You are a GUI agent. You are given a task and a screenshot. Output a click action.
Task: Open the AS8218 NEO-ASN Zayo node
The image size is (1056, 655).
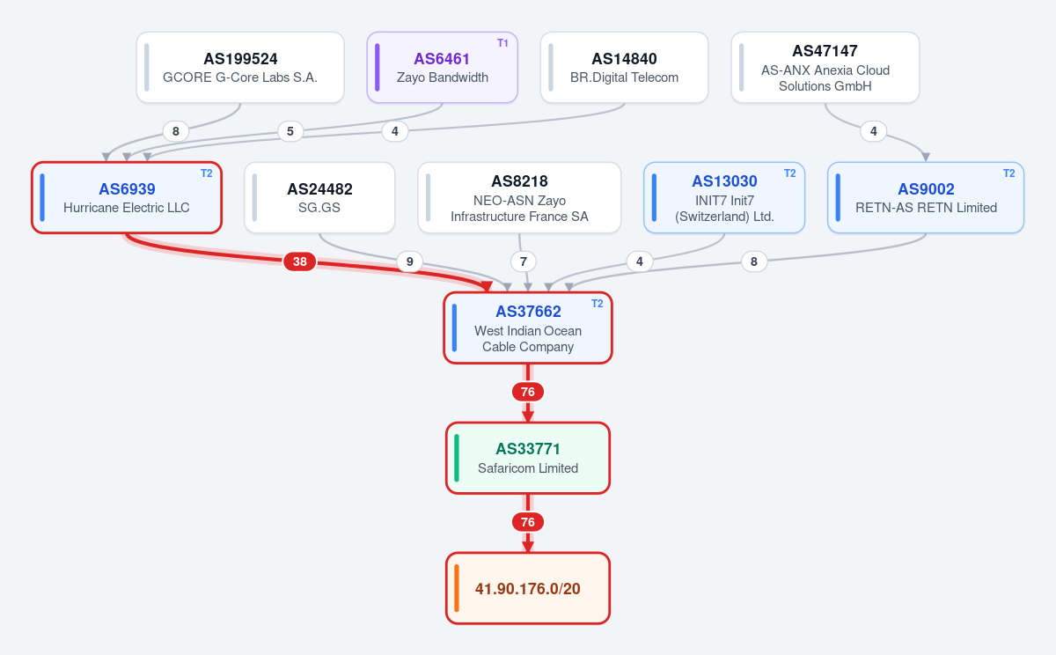519,198
